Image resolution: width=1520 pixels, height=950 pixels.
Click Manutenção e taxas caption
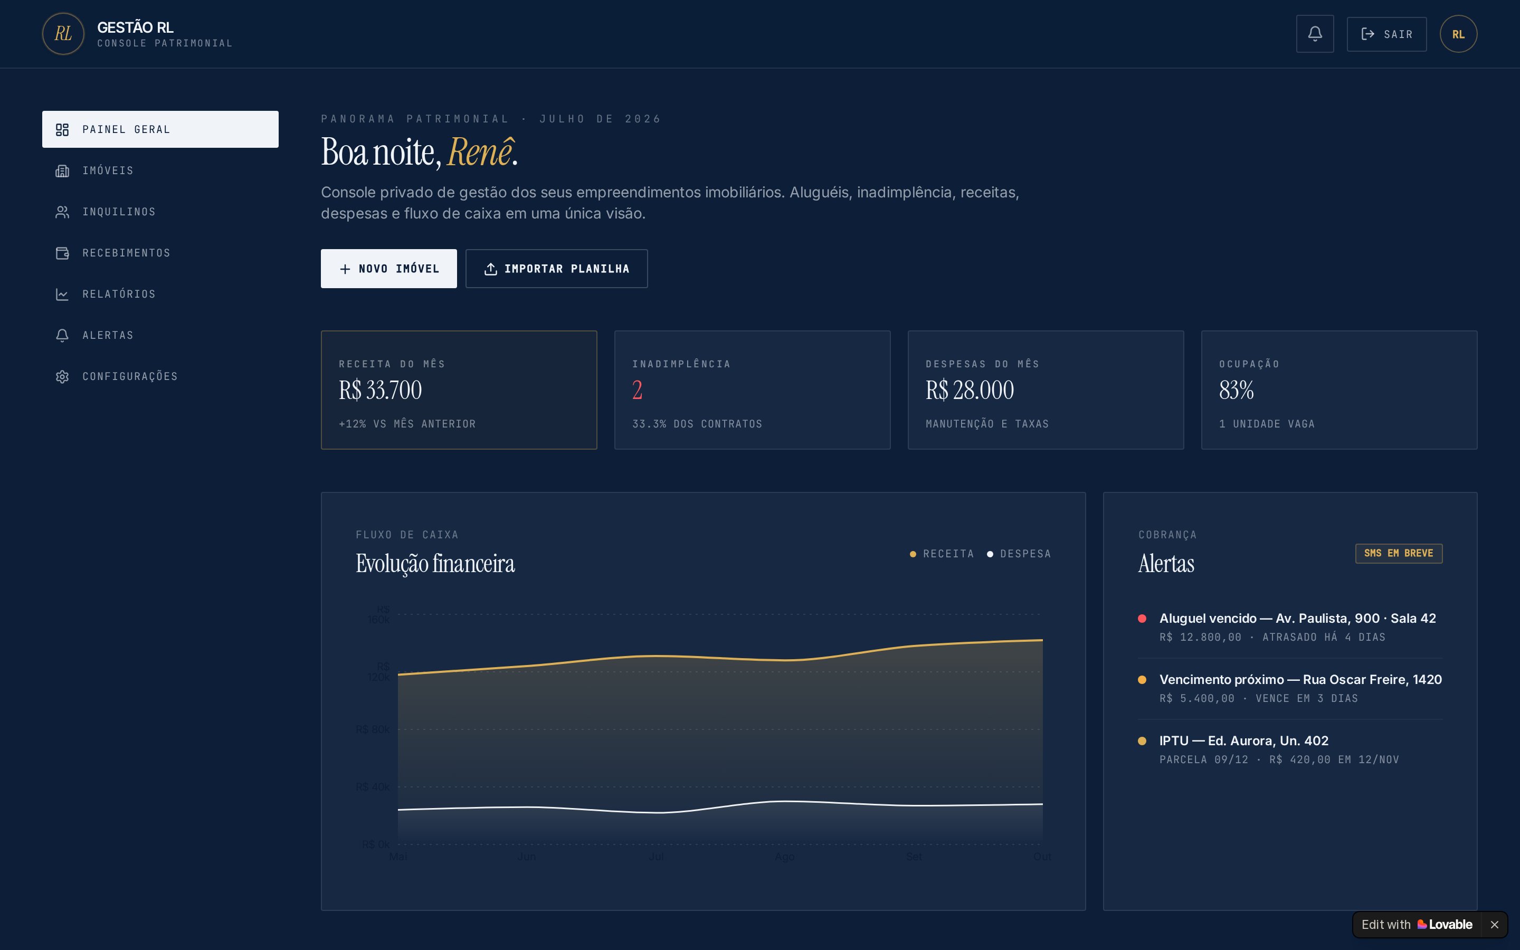[987, 424]
